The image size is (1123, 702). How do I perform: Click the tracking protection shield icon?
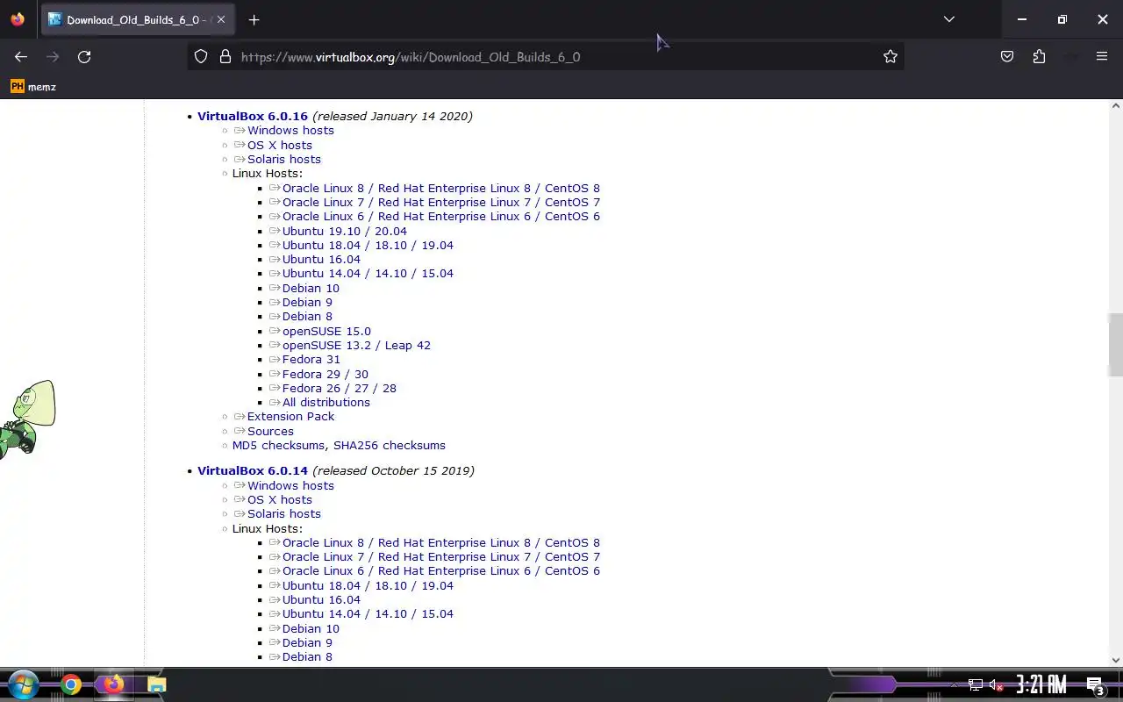click(201, 57)
